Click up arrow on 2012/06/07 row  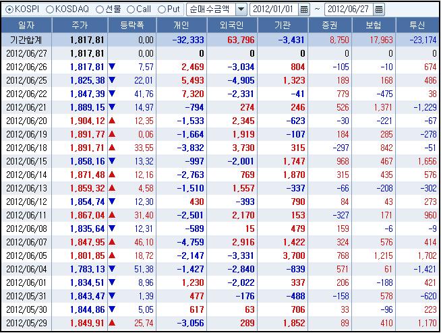(x=112, y=242)
